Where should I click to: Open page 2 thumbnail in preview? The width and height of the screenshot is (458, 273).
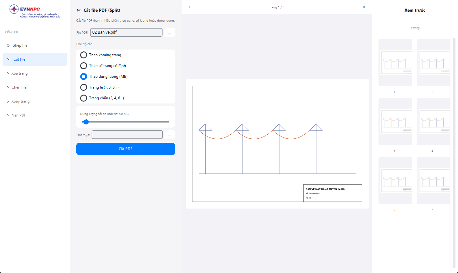[434, 63]
